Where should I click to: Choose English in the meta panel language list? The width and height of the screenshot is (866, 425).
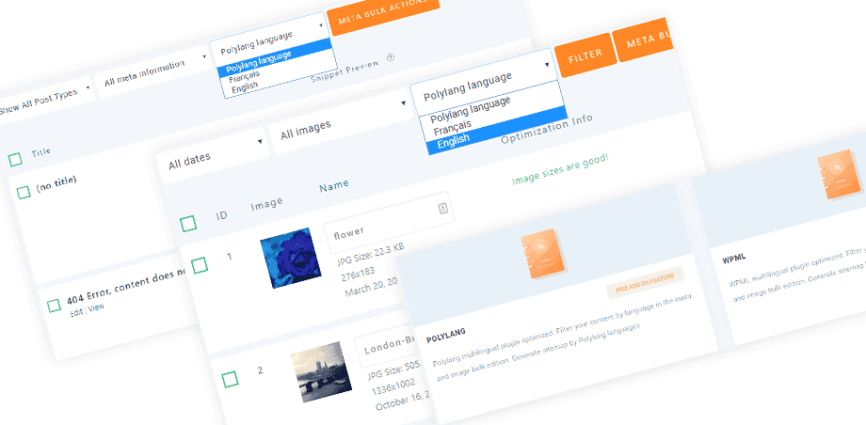pos(245,89)
